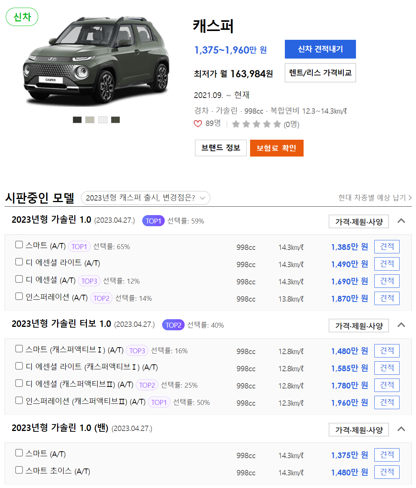This screenshot has width=416, height=488.
Task: Select the dark gray color swatch
Action: tap(77, 120)
